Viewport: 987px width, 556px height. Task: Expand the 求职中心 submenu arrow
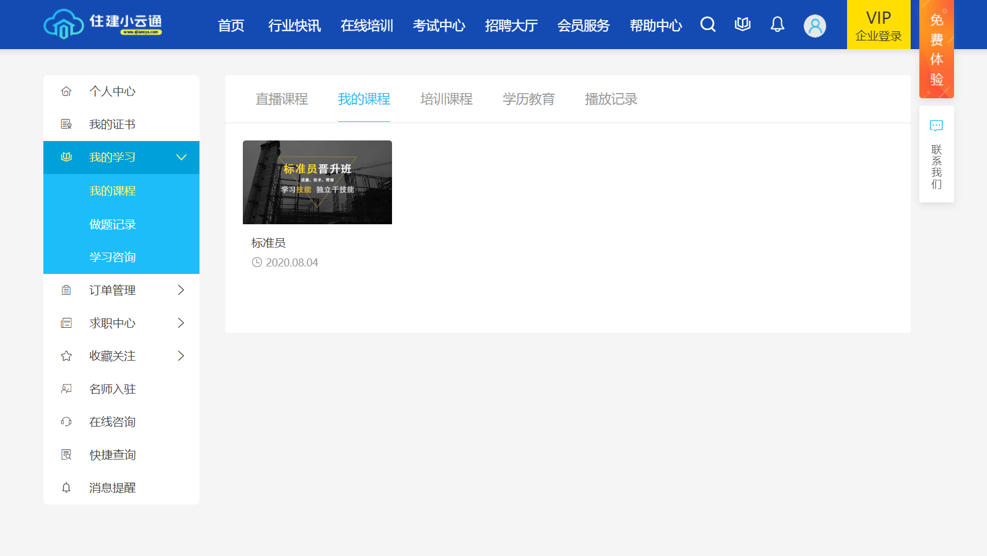(x=181, y=323)
